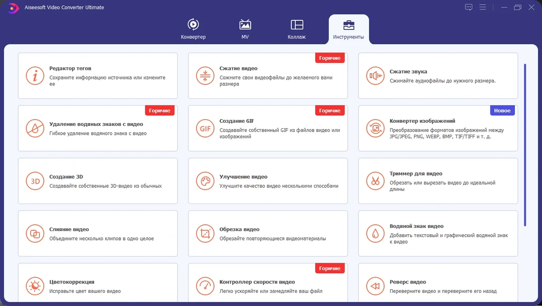Click text "Легко ускоряйте или замедляйте ваш файл"
This screenshot has width=542, height=306.
click(x=271, y=291)
